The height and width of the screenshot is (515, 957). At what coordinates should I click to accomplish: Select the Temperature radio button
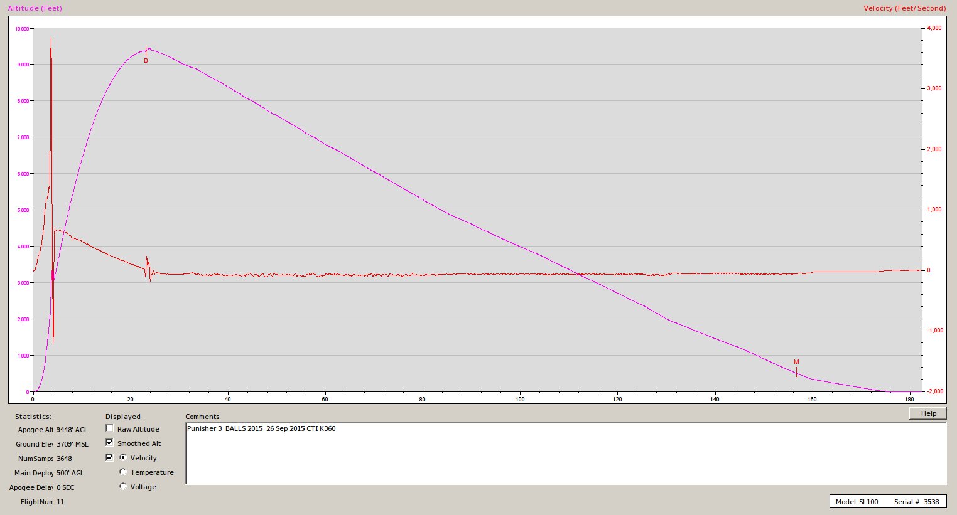(x=123, y=472)
